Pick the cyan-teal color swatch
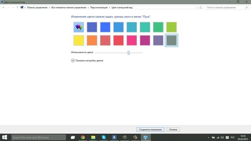This screenshot has height=141, width=251. coord(132,27)
